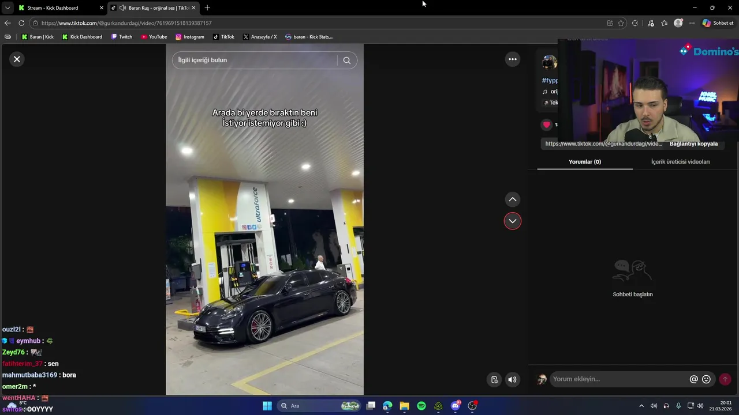Image resolution: width=739 pixels, height=415 pixels.
Task: Open the Instagram bookmark
Action: pyautogui.click(x=190, y=37)
